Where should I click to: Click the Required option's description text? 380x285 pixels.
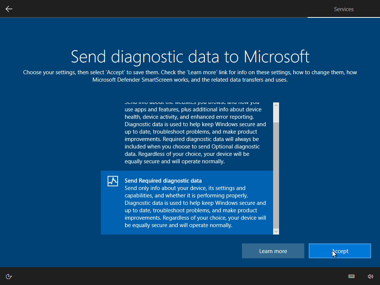tap(195, 207)
